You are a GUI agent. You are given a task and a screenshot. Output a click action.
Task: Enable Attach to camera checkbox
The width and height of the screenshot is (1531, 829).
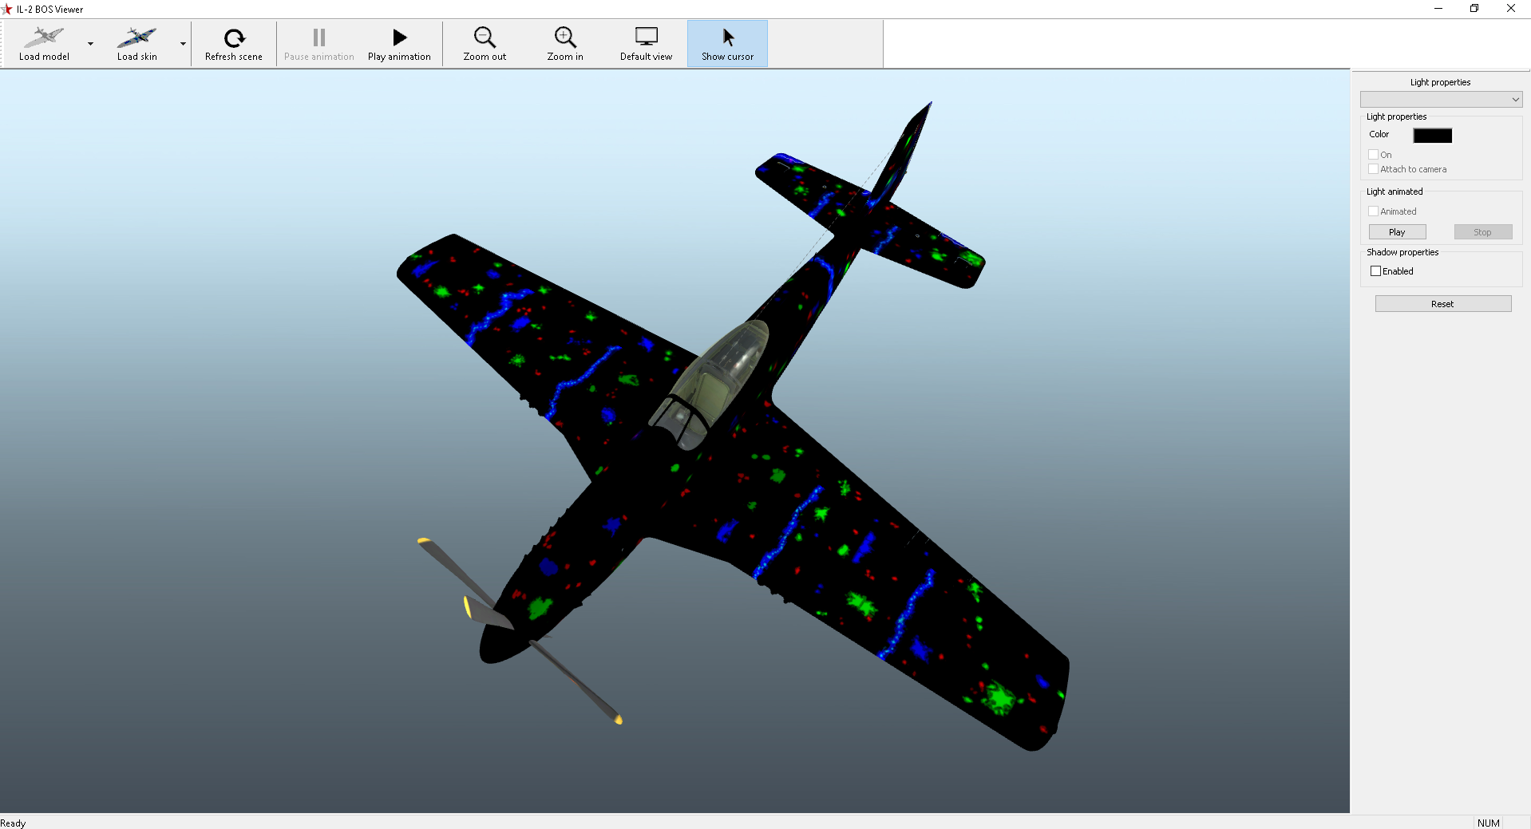(1374, 169)
